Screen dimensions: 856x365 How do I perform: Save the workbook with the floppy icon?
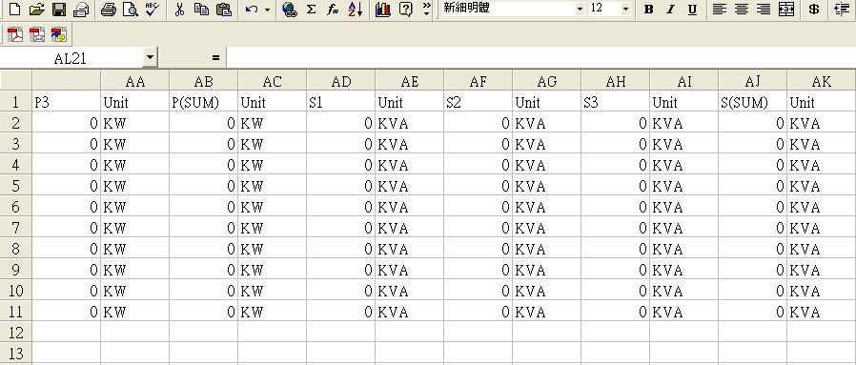pyautogui.click(x=59, y=10)
